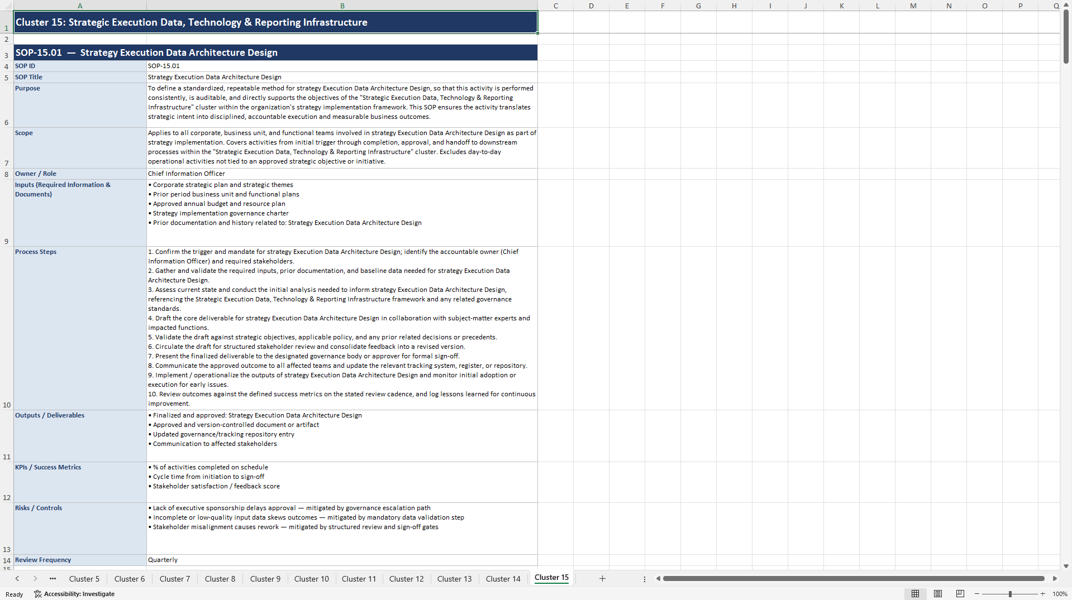Select column B header
Screen dimensions: 1072x600
(342, 6)
